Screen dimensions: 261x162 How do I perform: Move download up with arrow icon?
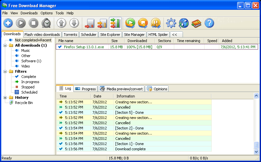point(61,23)
